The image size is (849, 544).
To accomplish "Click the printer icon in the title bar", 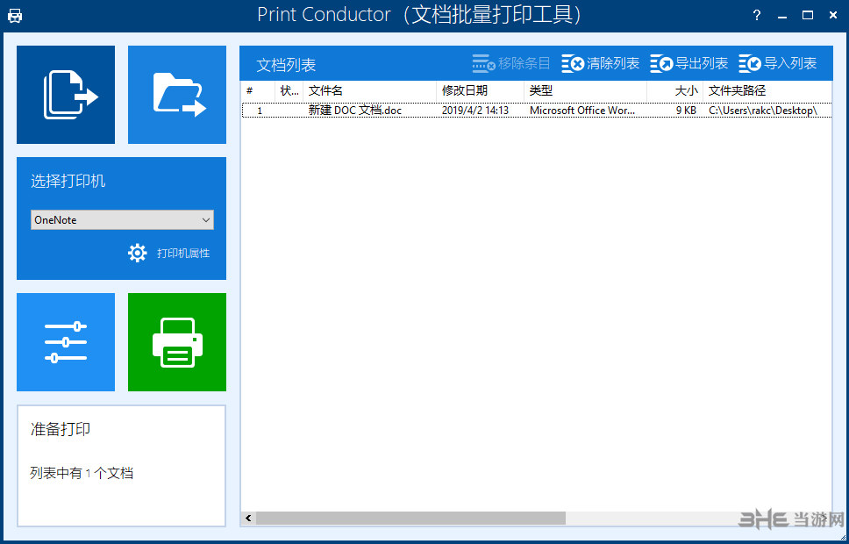I will click(x=14, y=14).
